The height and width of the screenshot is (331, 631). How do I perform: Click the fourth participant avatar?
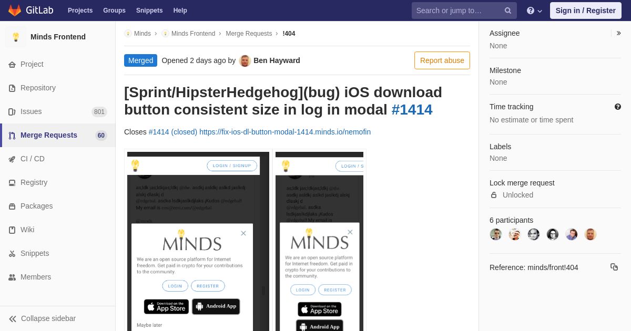point(553,234)
